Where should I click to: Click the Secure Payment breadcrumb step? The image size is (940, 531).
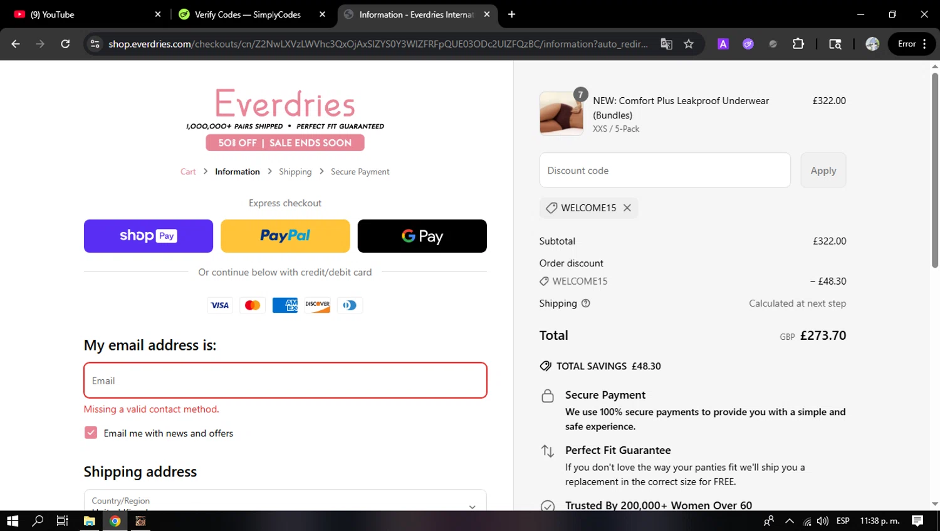coord(360,172)
